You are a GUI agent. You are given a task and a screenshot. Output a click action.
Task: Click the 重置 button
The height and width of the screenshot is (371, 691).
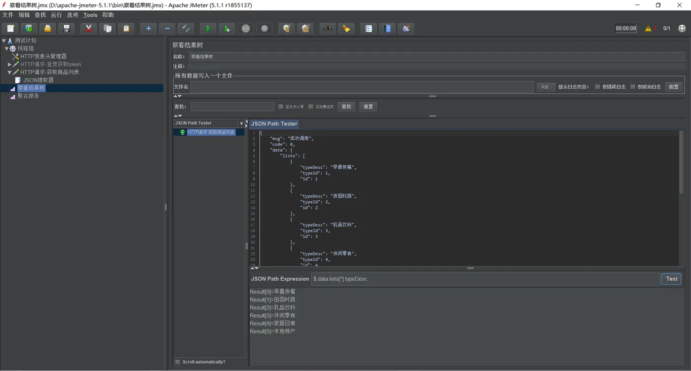(x=368, y=107)
